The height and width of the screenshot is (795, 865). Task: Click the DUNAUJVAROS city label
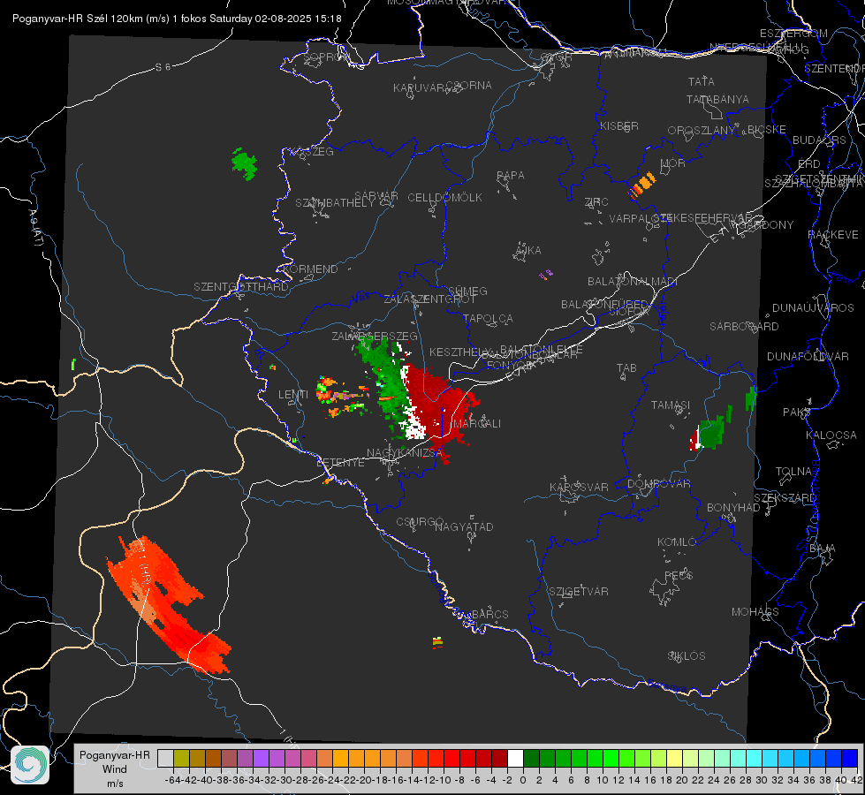tap(813, 308)
